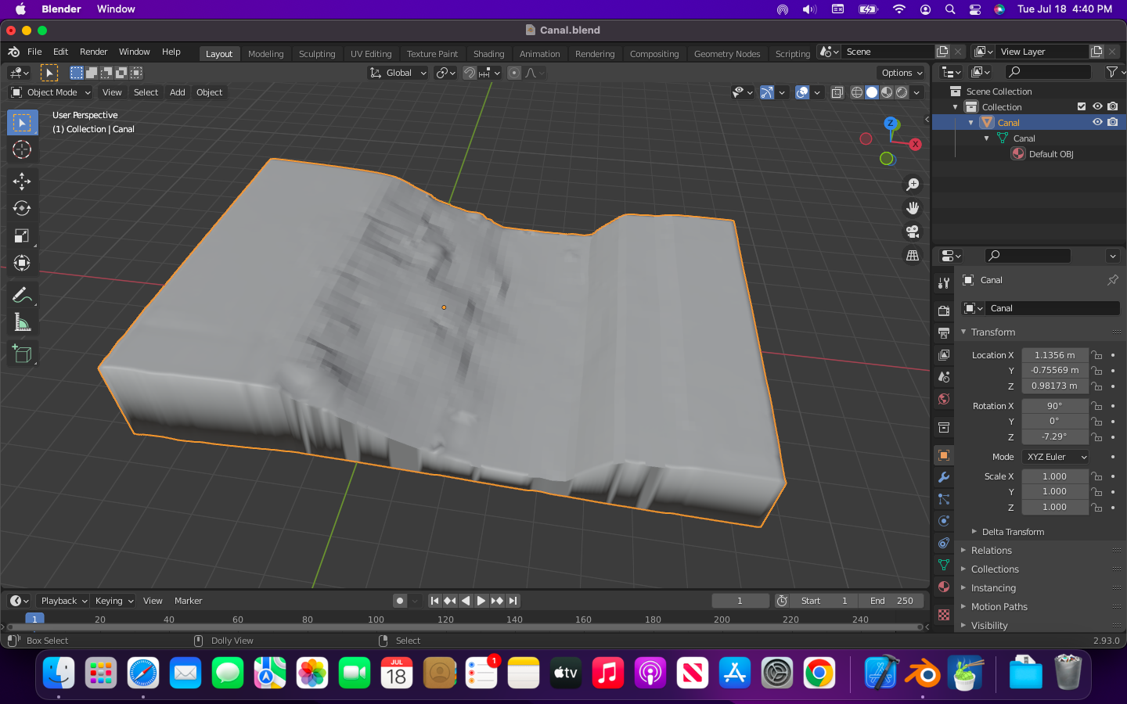Image resolution: width=1127 pixels, height=704 pixels.
Task: Switch to the Shading workspace tab
Action: click(x=488, y=54)
